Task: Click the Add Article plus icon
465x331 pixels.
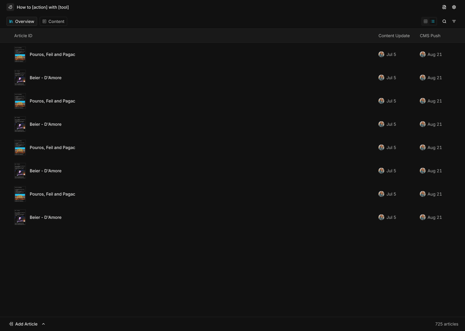Action: (11, 324)
